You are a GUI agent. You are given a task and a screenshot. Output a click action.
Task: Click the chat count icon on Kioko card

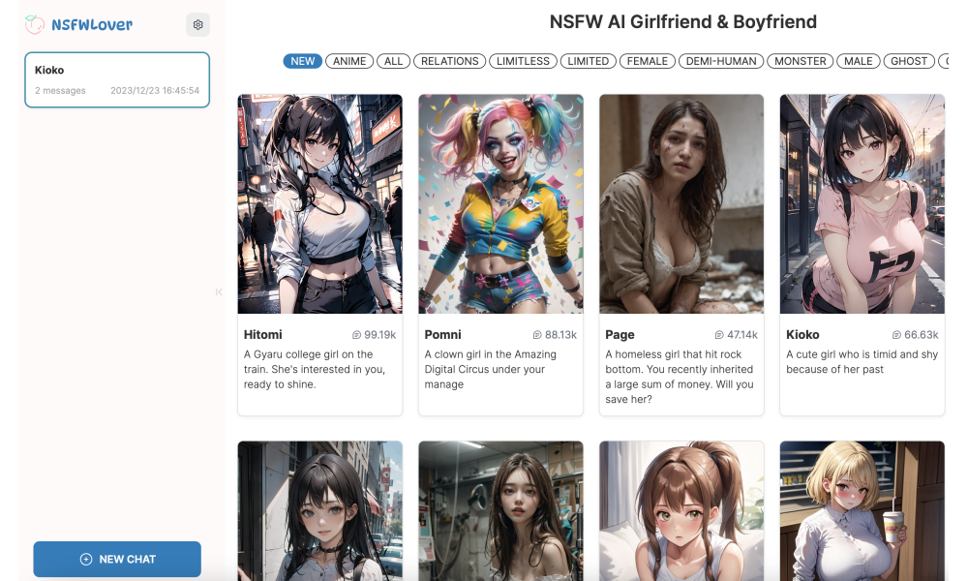click(896, 335)
